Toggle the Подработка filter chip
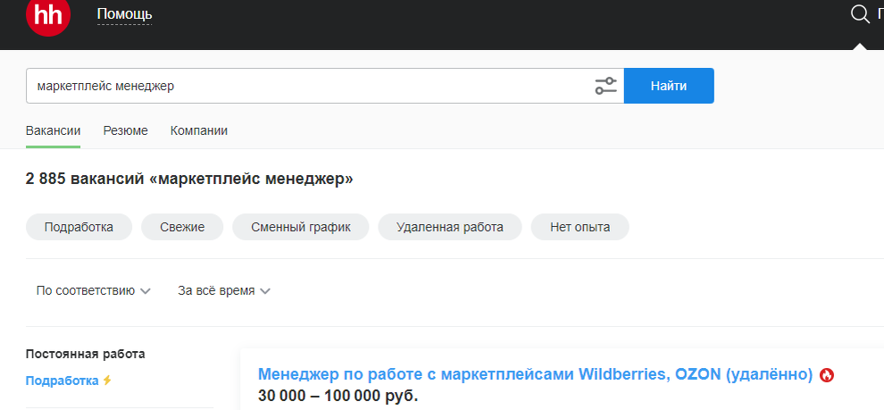Screen dimensions: 884x410 pyautogui.click(x=79, y=227)
